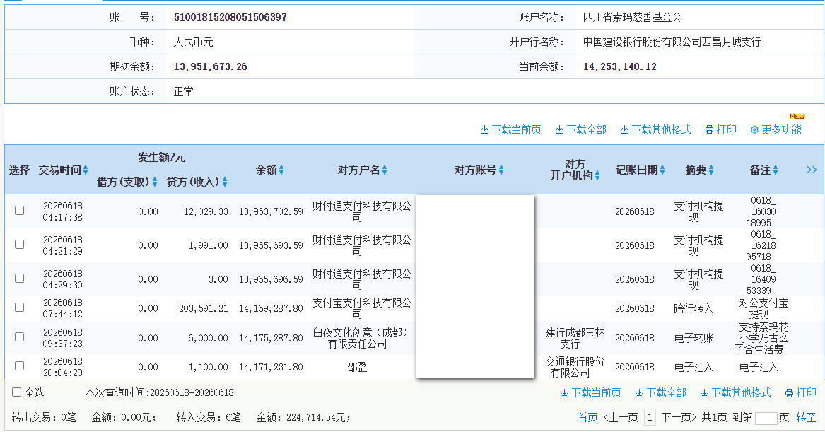Check the 04:17:38 transaction row checkbox
This screenshot has height=432, width=825.
coord(20,211)
